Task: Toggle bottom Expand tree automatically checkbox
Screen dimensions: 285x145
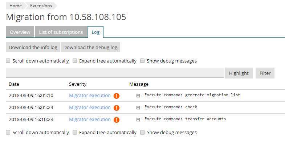Action: point(75,132)
